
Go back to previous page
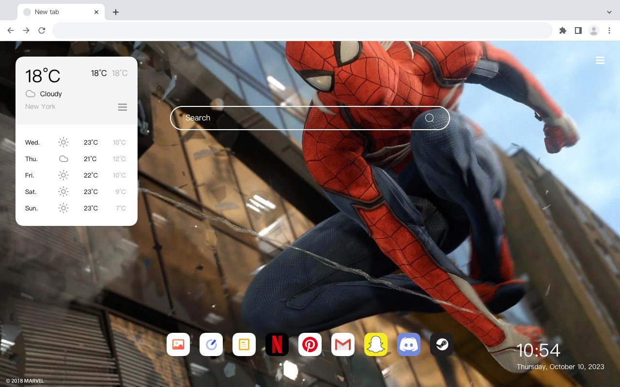pos(11,30)
